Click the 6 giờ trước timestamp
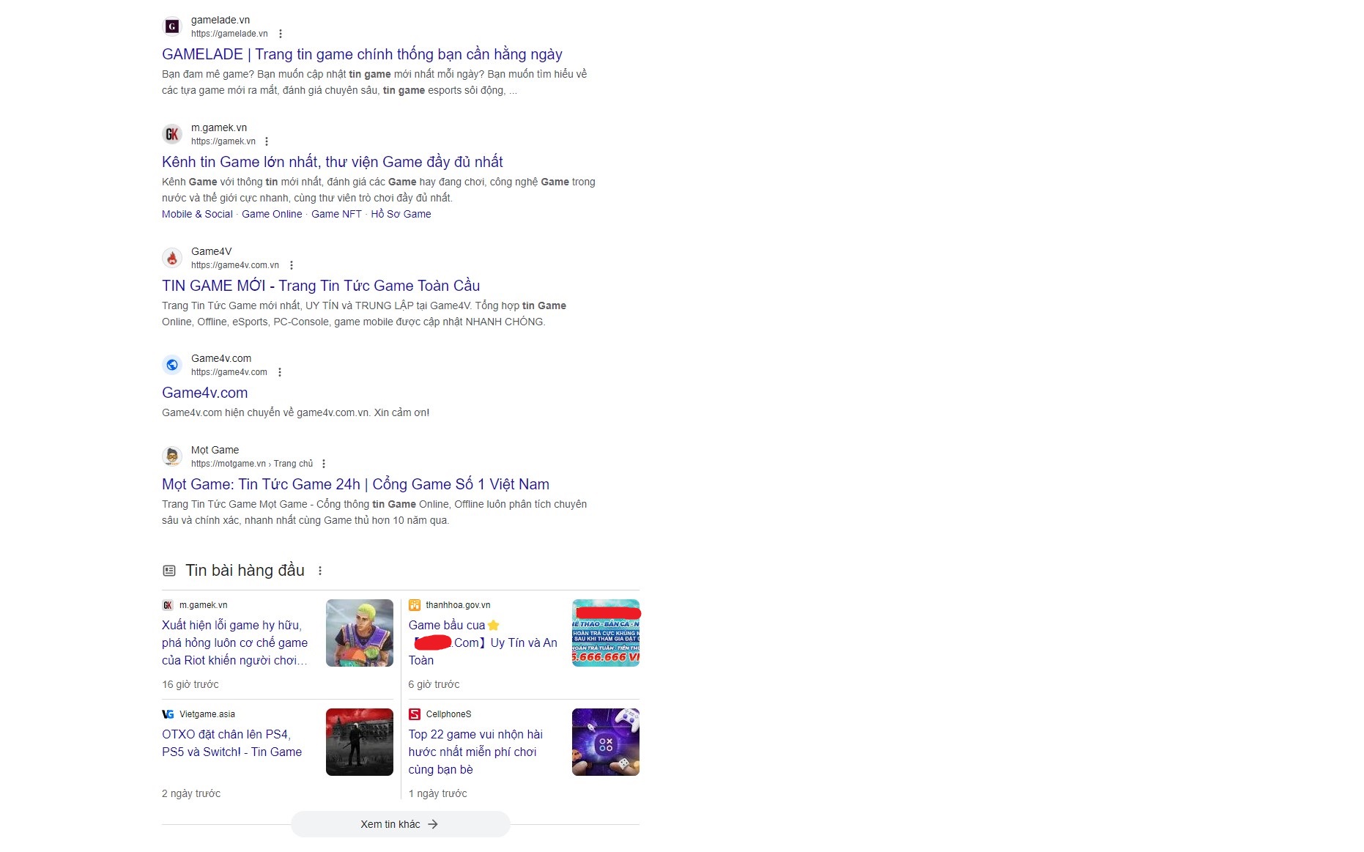This screenshot has width=1364, height=852. (x=434, y=684)
